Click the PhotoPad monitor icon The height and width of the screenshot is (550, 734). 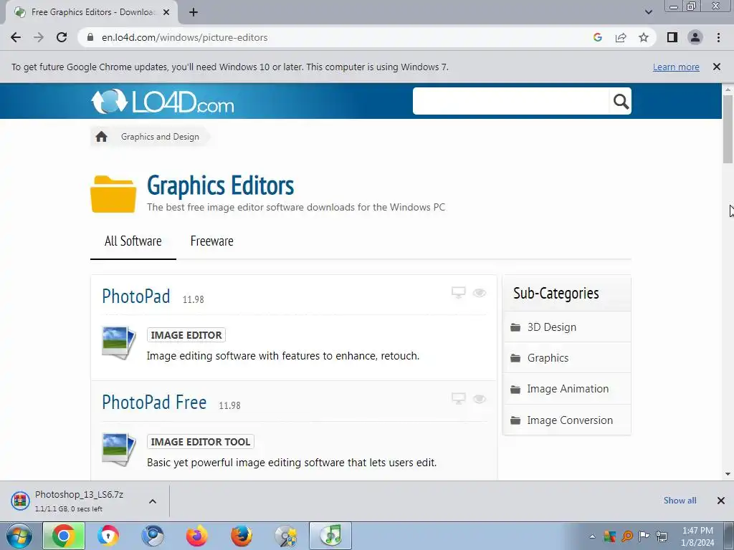point(458,293)
